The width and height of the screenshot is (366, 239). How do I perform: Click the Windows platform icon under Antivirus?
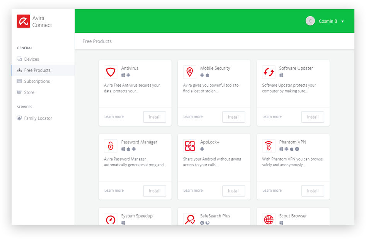tap(123, 75)
